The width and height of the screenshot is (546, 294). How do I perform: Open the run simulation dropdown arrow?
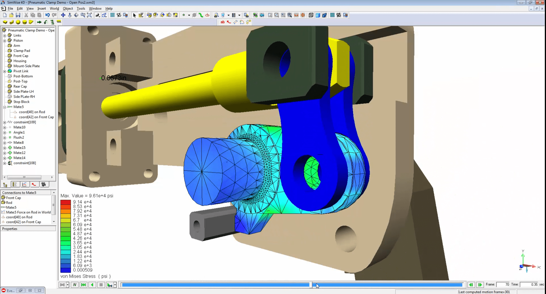[115, 285]
